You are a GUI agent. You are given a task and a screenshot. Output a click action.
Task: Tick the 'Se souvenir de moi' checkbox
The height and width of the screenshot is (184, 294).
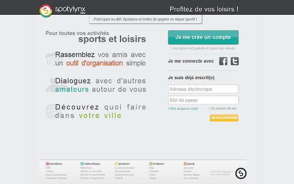pyautogui.click(x=209, y=109)
